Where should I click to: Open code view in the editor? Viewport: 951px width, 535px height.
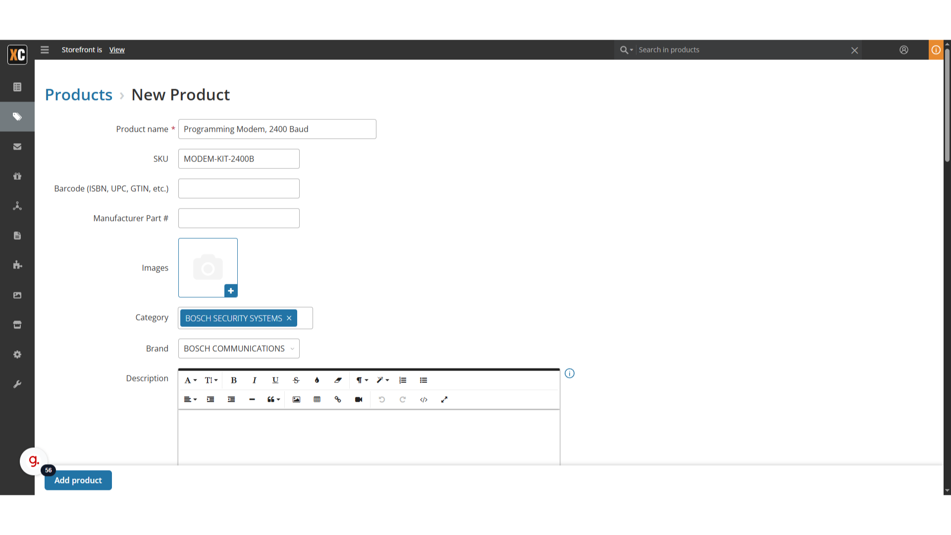click(x=423, y=400)
